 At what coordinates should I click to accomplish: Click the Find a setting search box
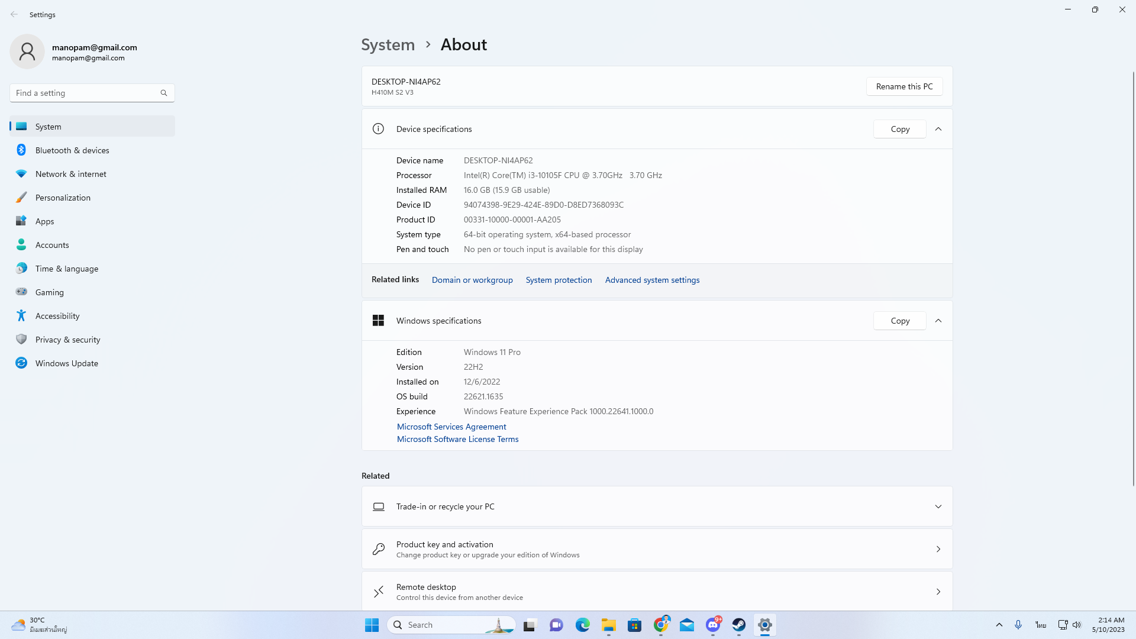coord(92,93)
